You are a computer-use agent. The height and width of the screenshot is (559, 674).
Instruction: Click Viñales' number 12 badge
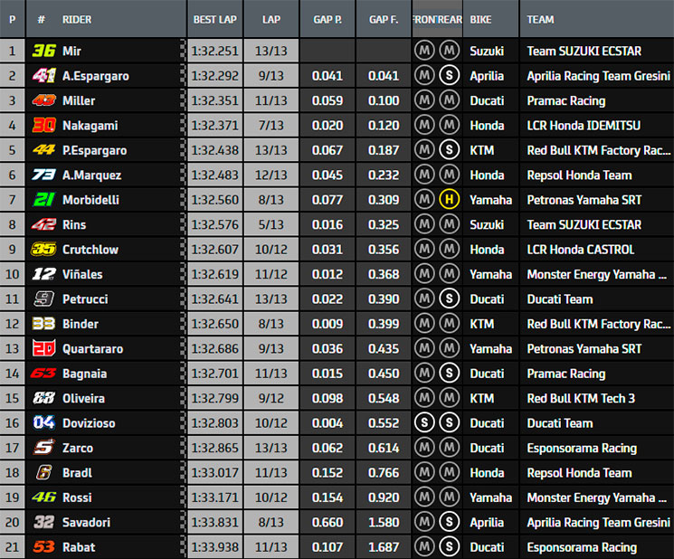coord(43,274)
